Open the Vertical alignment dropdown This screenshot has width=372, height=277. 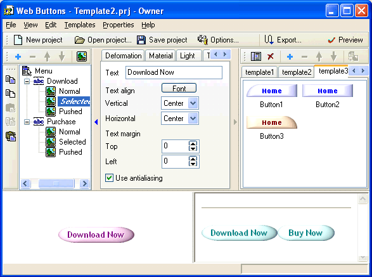click(x=193, y=103)
